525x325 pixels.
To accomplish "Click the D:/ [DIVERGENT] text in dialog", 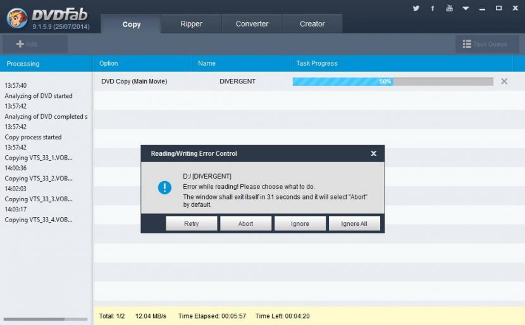I will click(207, 176).
